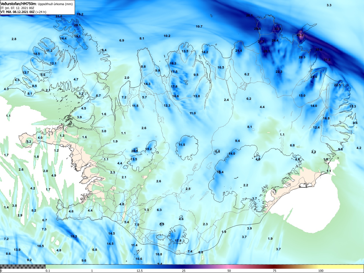Click the 12.4 value in the east
This screenshot has width=364, height=273.
(316, 127)
